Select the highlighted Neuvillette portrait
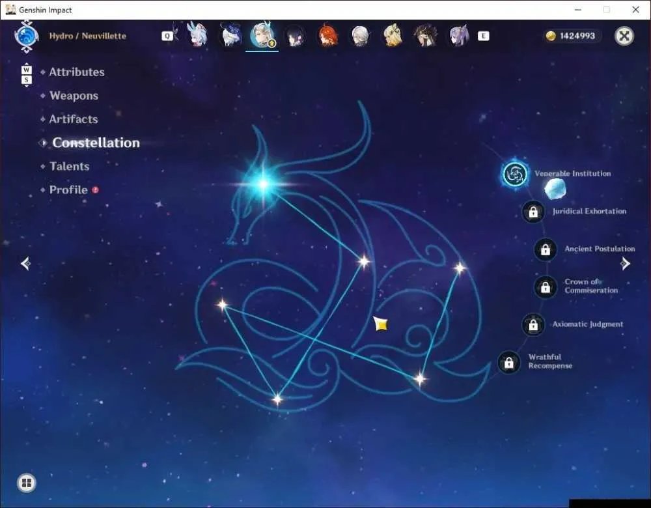The image size is (651, 508). 262,35
